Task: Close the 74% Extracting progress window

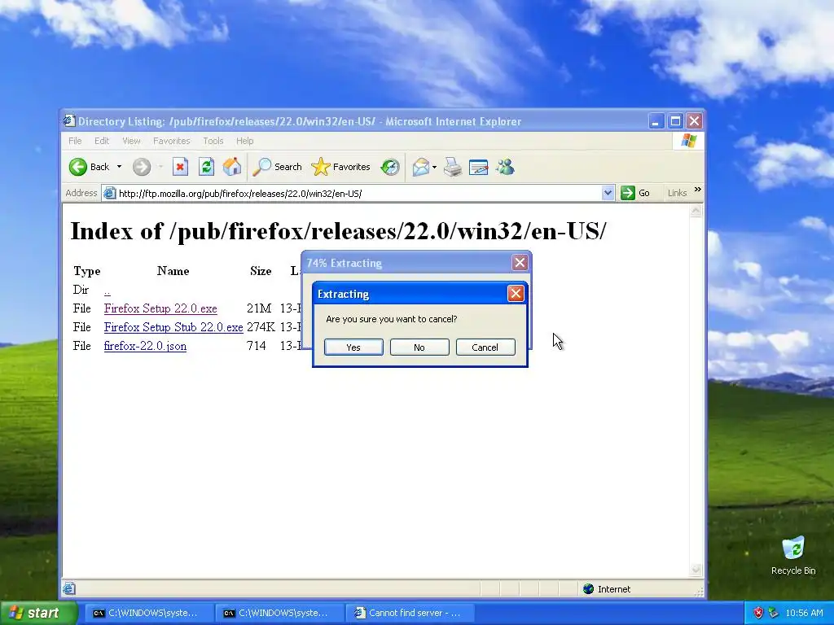Action: click(520, 263)
